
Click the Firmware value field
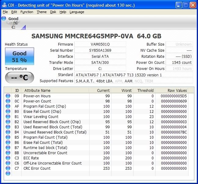(100, 44)
